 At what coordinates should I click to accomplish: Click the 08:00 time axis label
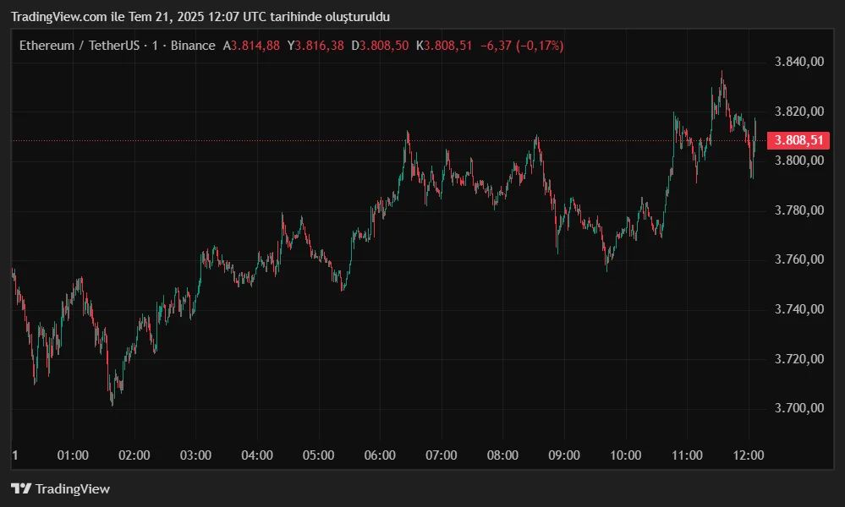tap(502, 455)
